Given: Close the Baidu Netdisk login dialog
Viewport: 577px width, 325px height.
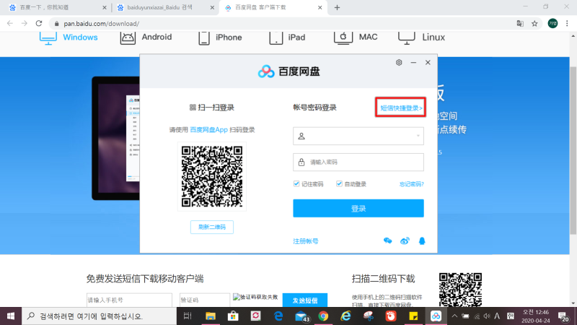Looking at the screenshot, I should click(x=428, y=62).
